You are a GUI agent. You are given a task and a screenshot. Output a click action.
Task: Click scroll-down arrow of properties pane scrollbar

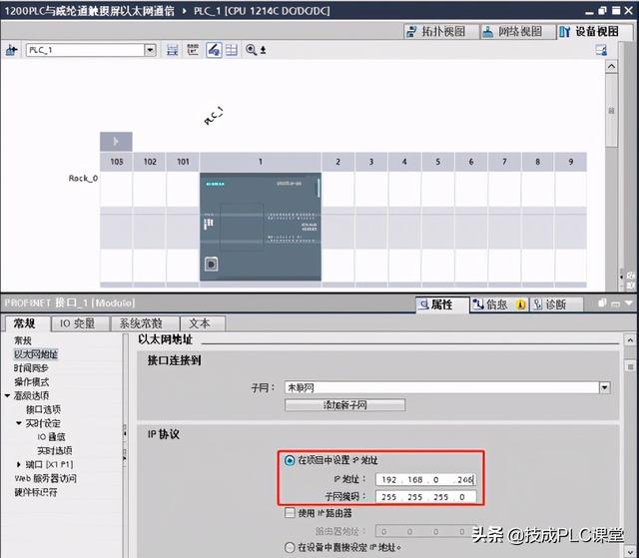pos(630,552)
